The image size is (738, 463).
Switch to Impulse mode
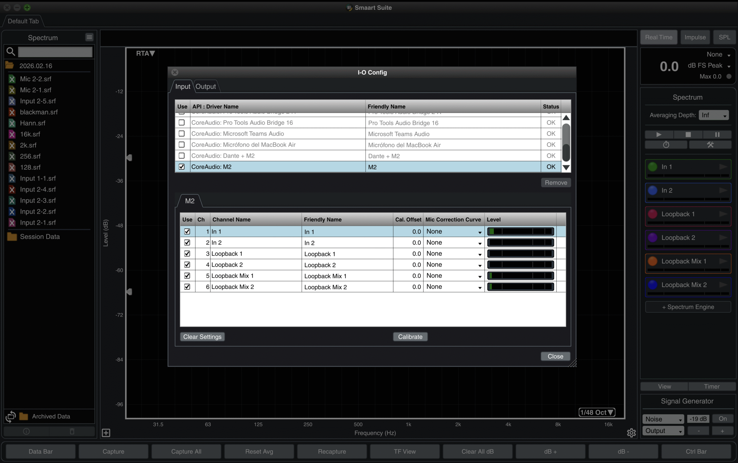(x=695, y=37)
